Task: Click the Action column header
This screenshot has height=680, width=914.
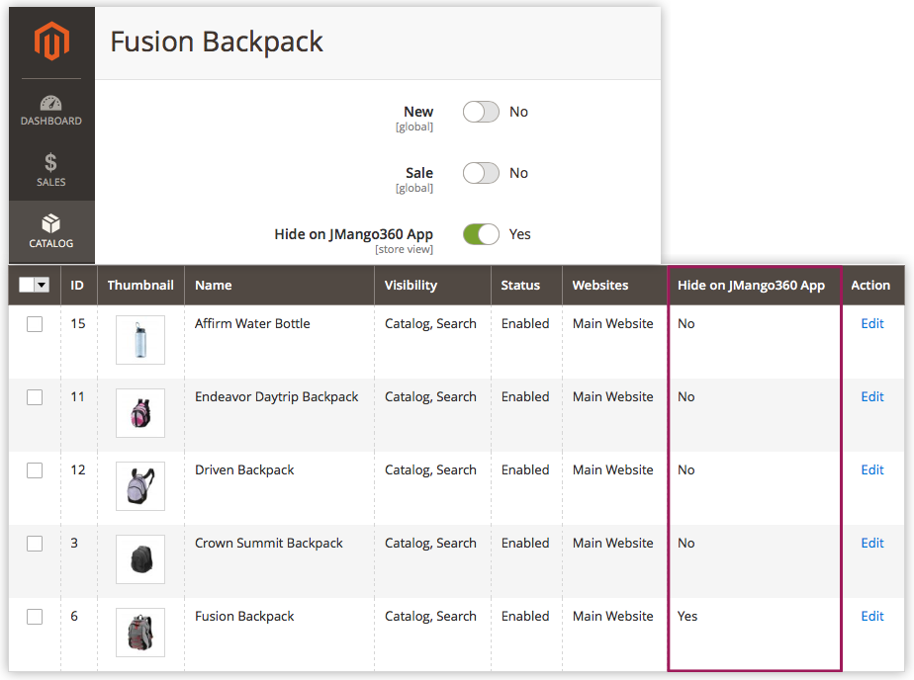Action: coord(870,286)
